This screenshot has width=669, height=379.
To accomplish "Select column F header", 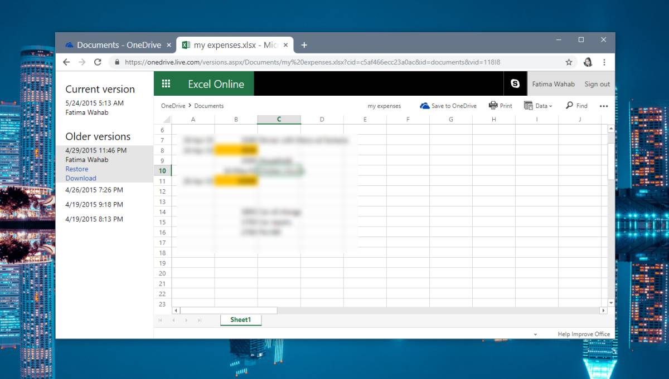I will 408,119.
